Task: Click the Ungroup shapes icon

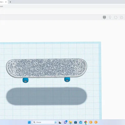Action: (122, 17)
